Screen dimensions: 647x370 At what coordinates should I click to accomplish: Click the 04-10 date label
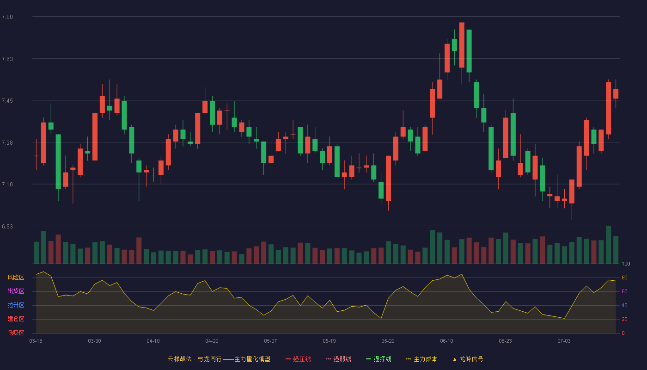tap(153, 341)
